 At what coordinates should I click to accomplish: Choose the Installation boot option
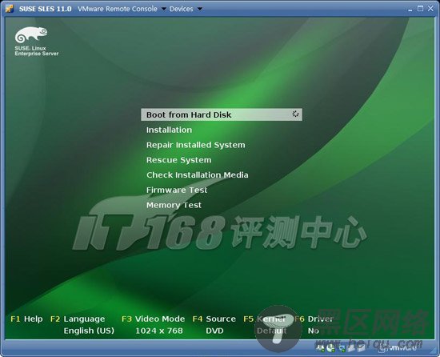click(170, 130)
